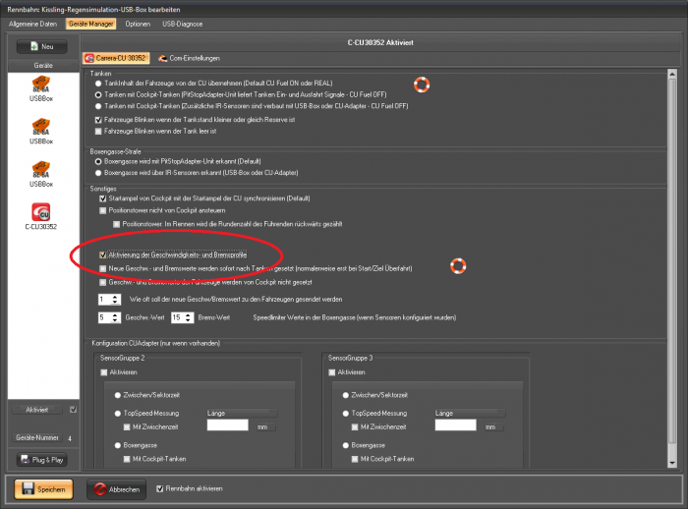The width and height of the screenshot is (688, 509).
Task: Click the lifebuoy help icon beside Geschw.- und Bremswerte
Action: click(x=457, y=266)
